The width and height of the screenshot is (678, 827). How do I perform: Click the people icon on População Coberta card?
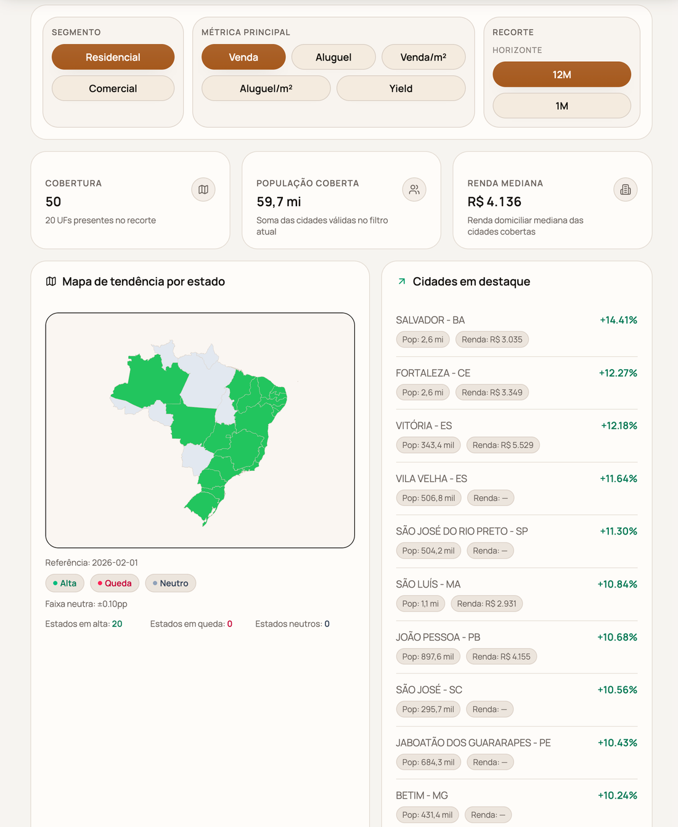coord(414,189)
